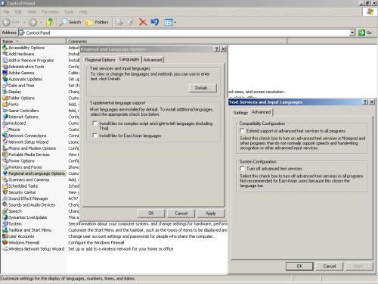Image resolution: width=378 pixels, height=284 pixels.
Task: Check install files for East Asian languages
Action: point(95,136)
